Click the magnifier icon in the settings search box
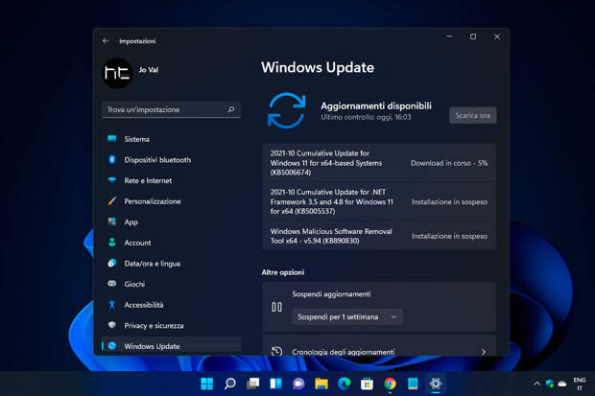 [231, 109]
